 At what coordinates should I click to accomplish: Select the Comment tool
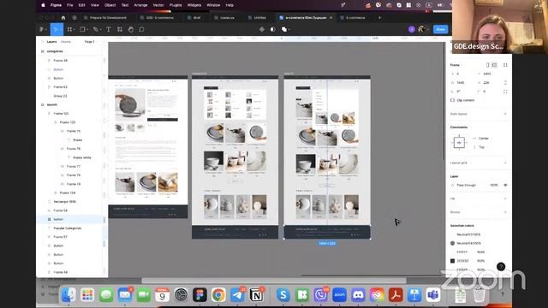(141, 29)
